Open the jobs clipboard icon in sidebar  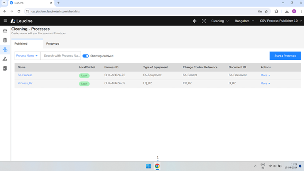click(5, 40)
